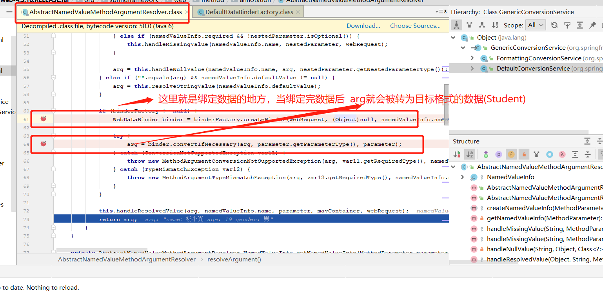The height and width of the screenshot is (292, 603).
Task: Select DefaultConversionService in hierarchy
Action: pyautogui.click(x=533, y=68)
